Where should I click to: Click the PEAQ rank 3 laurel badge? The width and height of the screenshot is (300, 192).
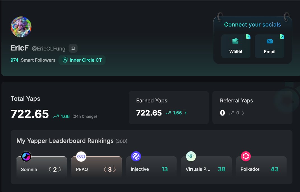[x=110, y=169]
